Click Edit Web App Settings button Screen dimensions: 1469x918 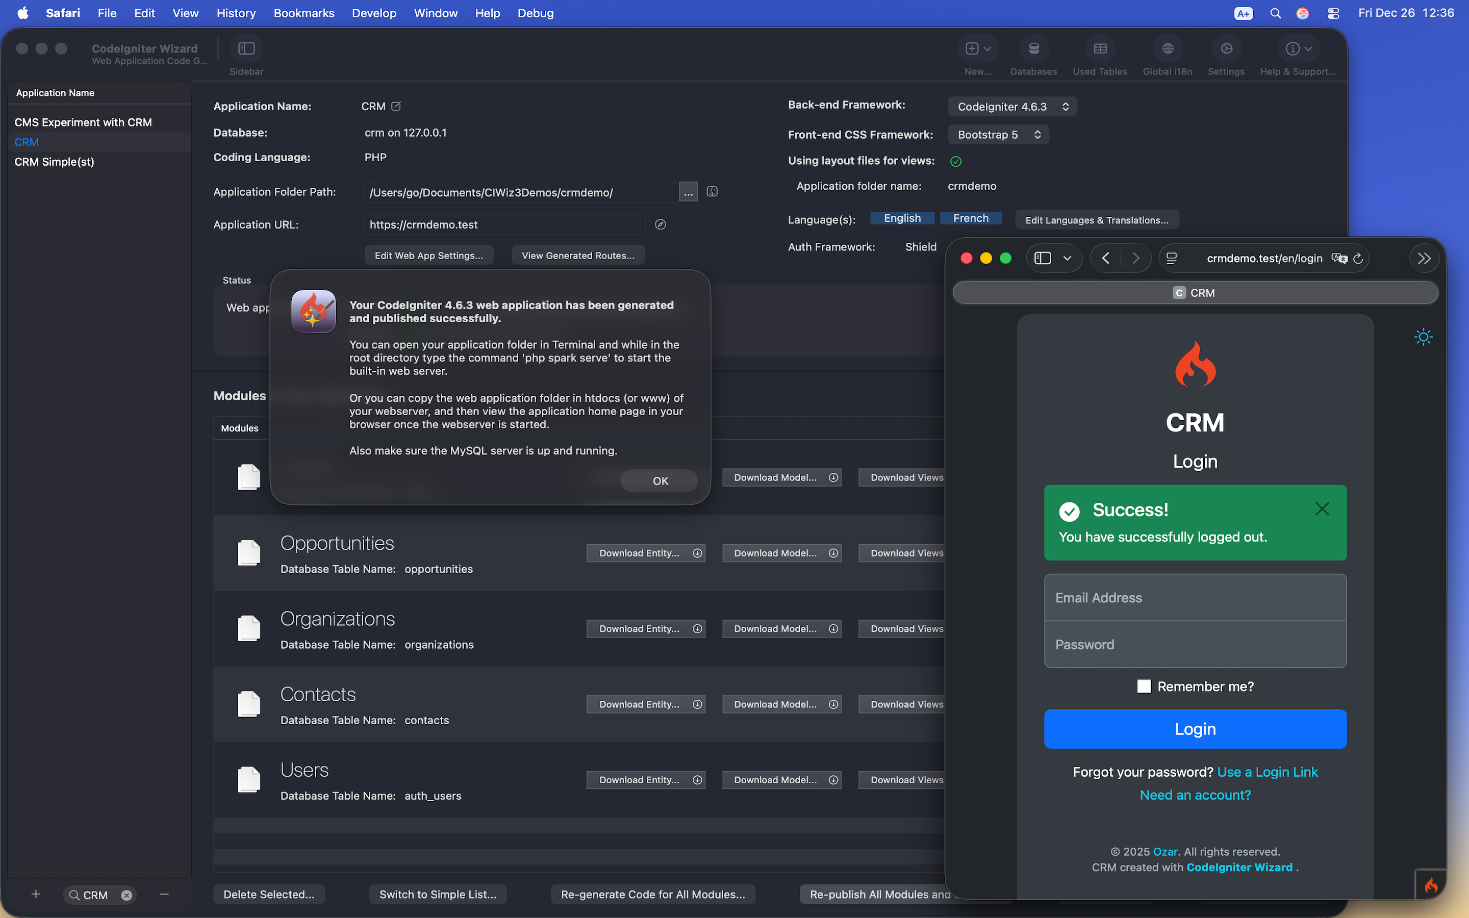(428, 256)
